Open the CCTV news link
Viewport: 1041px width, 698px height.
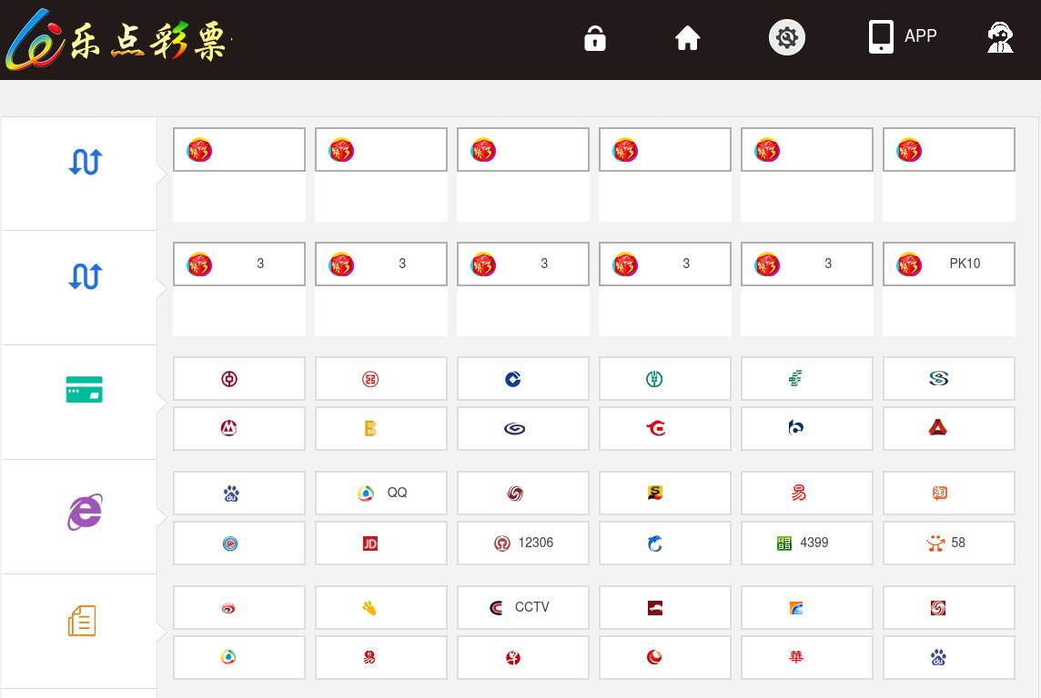point(523,607)
